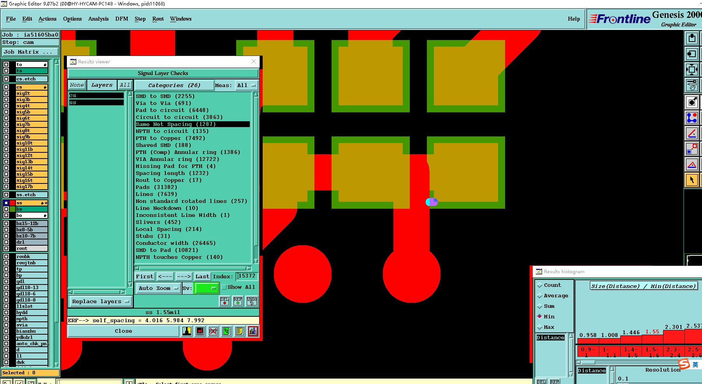Open the Edit menu
Image resolution: width=702 pixels, height=384 pixels.
27,19
